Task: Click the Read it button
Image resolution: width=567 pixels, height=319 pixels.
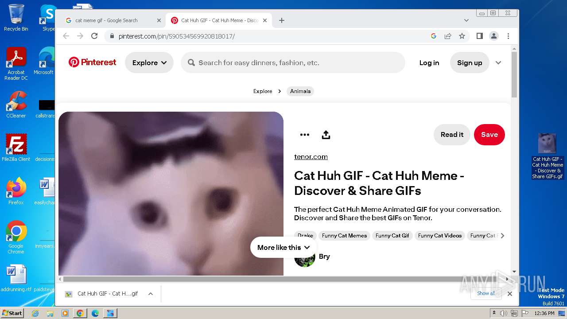Action: [x=452, y=135]
